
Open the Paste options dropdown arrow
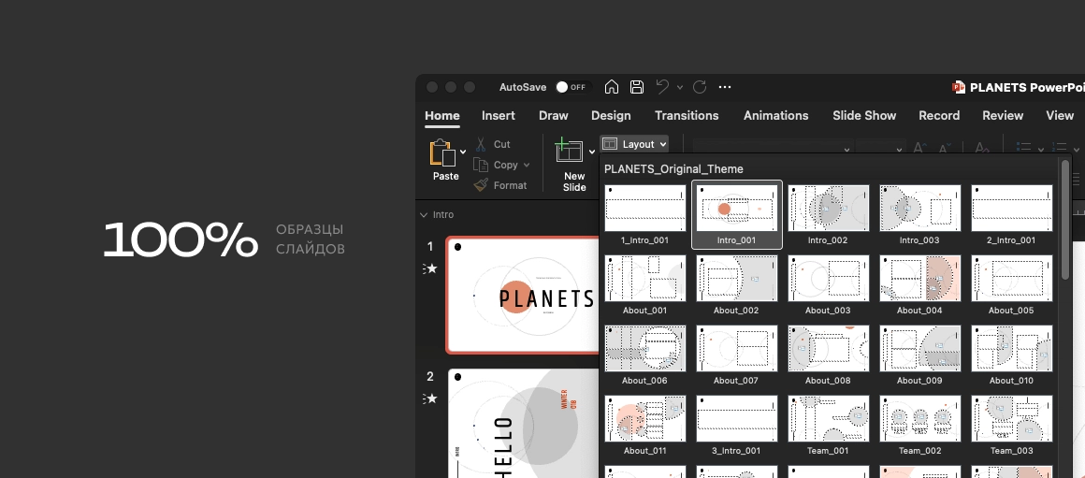(x=463, y=152)
